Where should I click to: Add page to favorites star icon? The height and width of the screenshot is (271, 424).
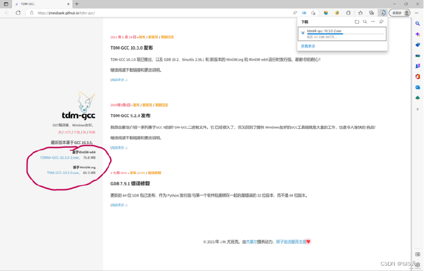(313, 13)
